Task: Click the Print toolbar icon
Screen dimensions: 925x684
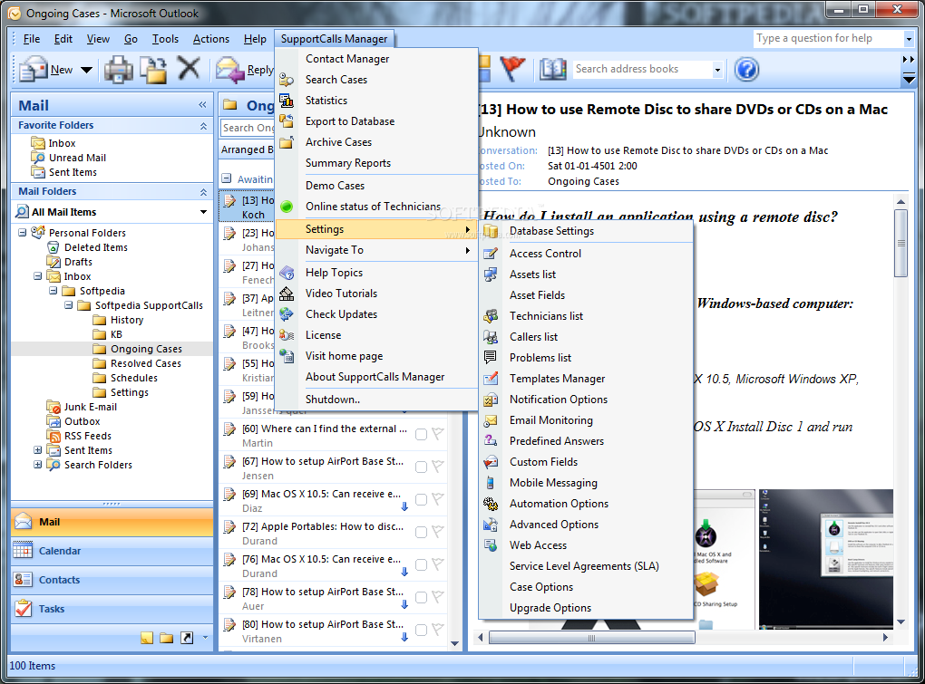Action: (119, 70)
